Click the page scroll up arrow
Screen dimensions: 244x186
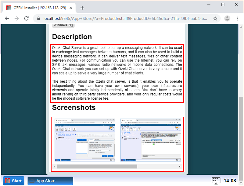pos(241,27)
